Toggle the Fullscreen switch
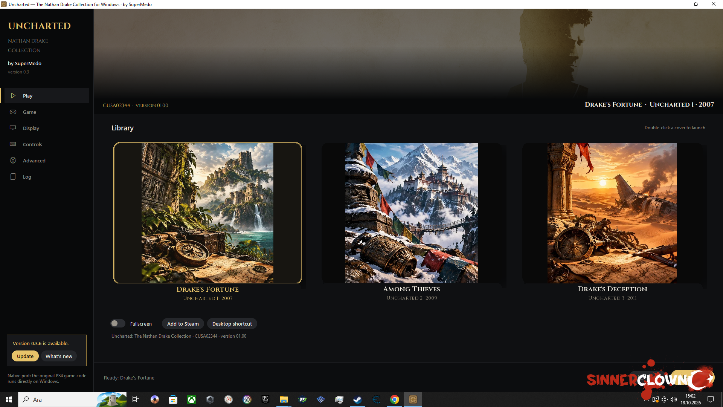 (x=117, y=324)
